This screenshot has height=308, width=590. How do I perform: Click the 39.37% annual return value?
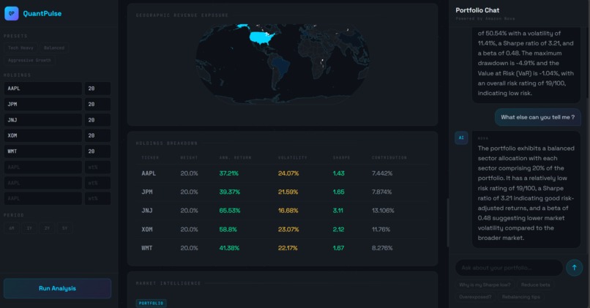pos(230,192)
